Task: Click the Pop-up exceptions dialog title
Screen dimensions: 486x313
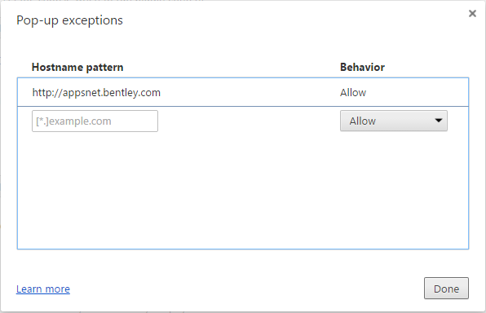Action: coord(69,20)
